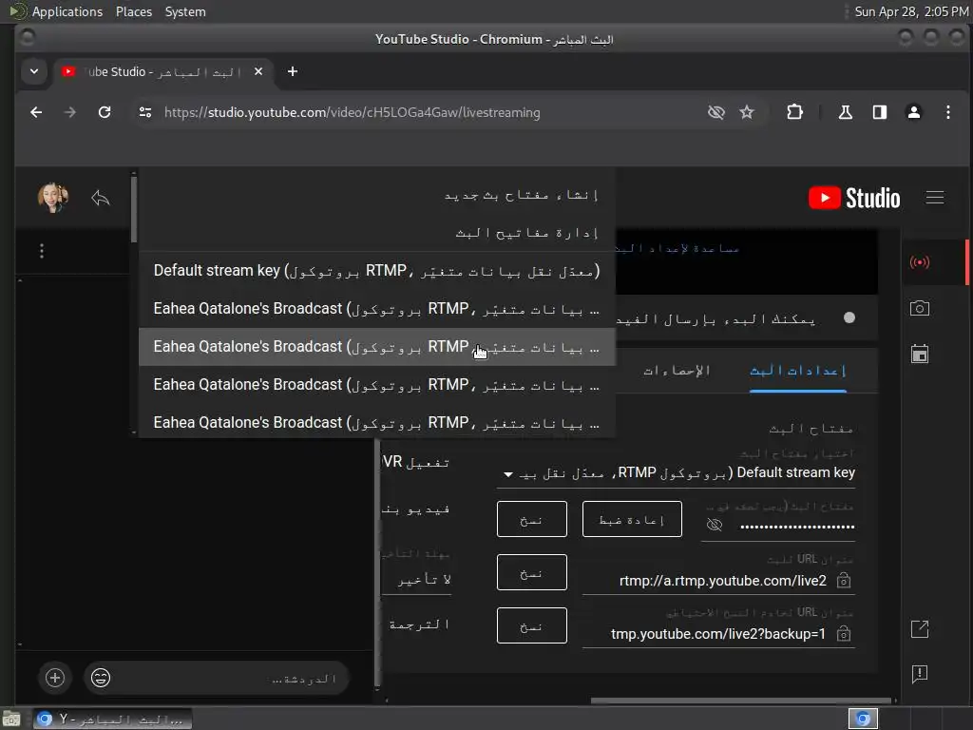Open the System menu
Viewport: 973px width, 730px height.
[x=185, y=11]
